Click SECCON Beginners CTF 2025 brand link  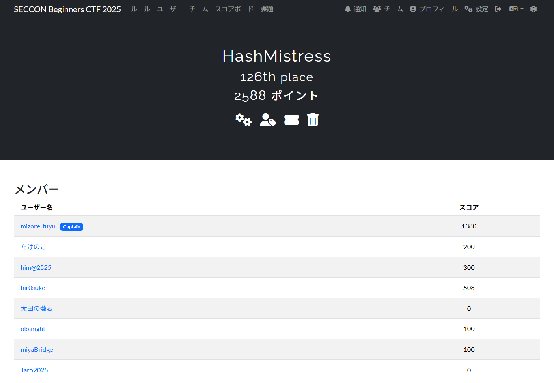[x=67, y=9]
